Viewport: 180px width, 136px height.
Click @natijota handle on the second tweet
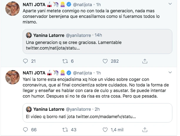click(83, 72)
